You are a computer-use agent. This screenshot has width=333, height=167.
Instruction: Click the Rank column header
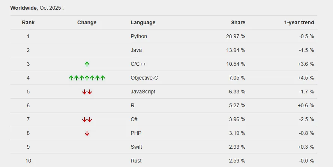point(28,22)
